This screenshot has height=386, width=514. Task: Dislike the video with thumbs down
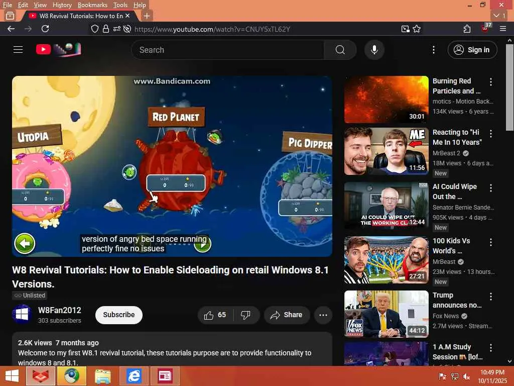[x=246, y=315]
